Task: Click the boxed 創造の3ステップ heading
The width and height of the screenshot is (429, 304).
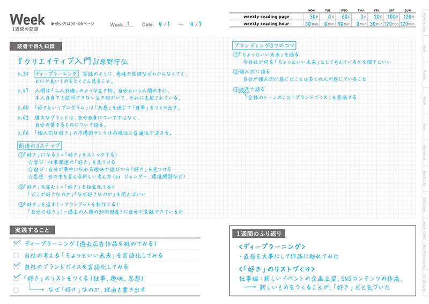Action: (x=39, y=145)
